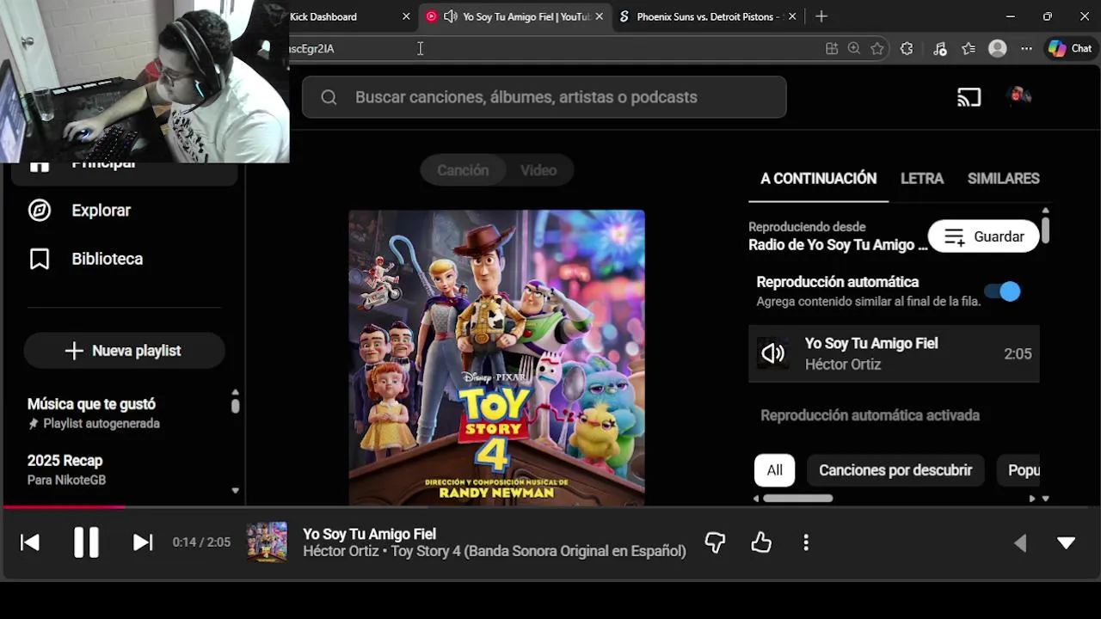
Task: Click the song progress bar
Action: 550,507
